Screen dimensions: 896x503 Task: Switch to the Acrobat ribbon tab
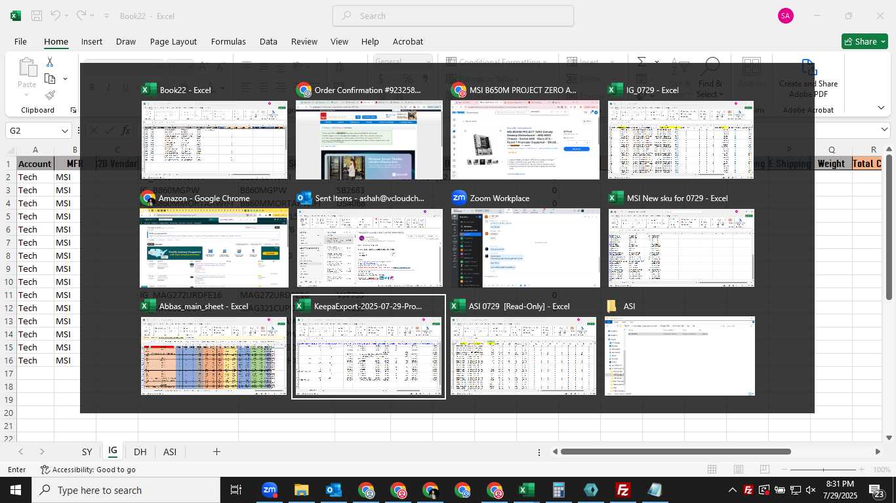click(x=408, y=41)
